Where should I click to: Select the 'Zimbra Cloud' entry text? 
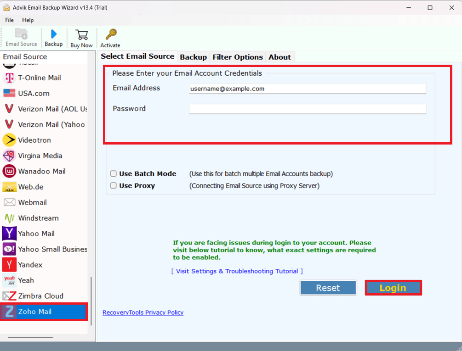click(40, 296)
